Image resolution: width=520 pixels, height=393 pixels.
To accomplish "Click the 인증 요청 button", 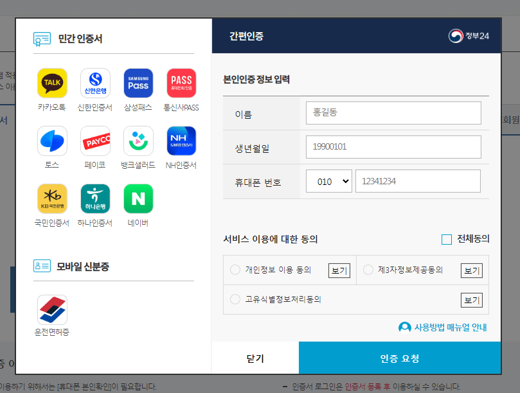I will tap(400, 358).
